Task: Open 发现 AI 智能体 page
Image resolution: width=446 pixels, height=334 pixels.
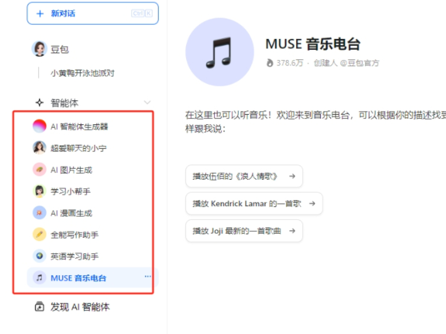Action: (72, 307)
